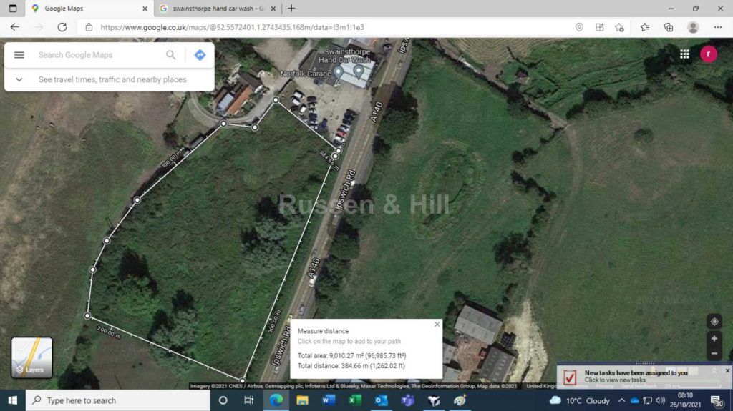Click the new tasks assigned notification
The image size is (733, 411).
(636, 376)
